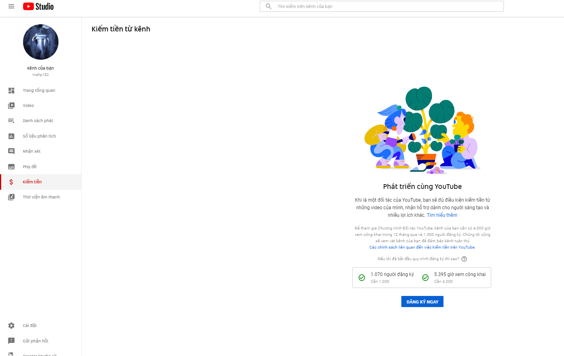Select Phụ đề in the sidebar

41,167
